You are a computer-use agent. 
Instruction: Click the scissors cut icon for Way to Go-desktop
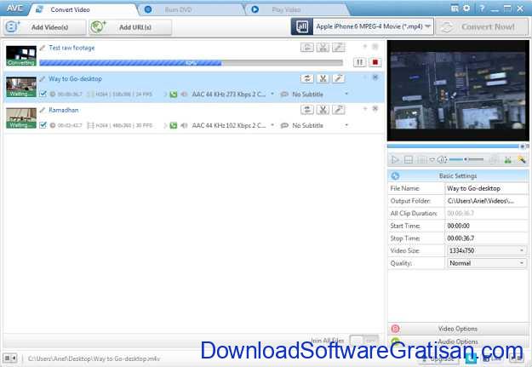click(323, 78)
